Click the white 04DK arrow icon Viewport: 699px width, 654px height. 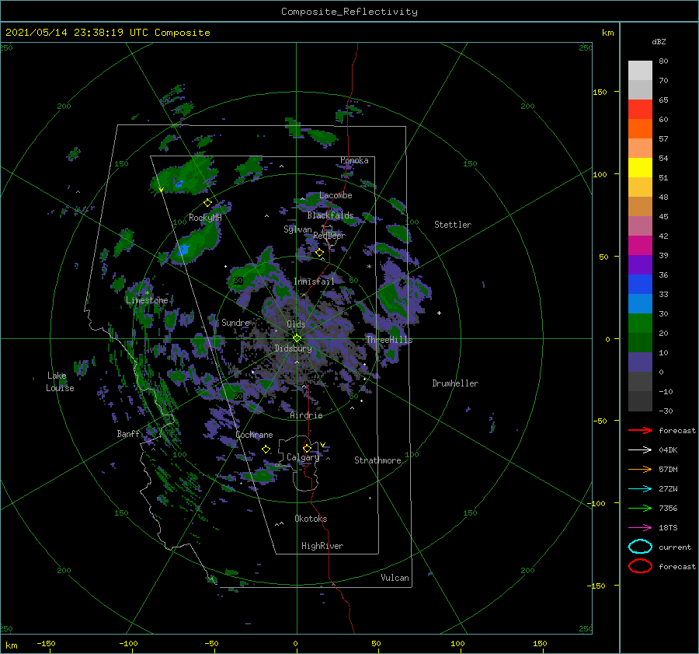coord(640,450)
